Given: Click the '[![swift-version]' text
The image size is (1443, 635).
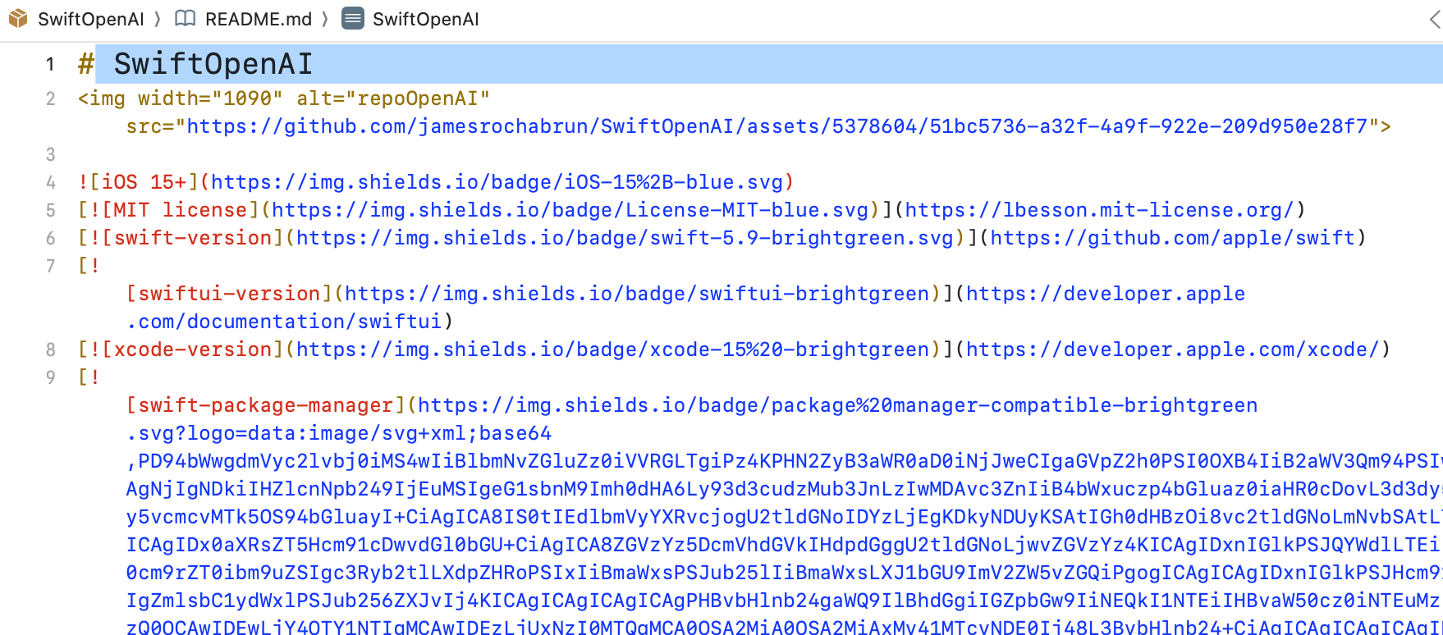Looking at the screenshot, I should pos(181,238).
